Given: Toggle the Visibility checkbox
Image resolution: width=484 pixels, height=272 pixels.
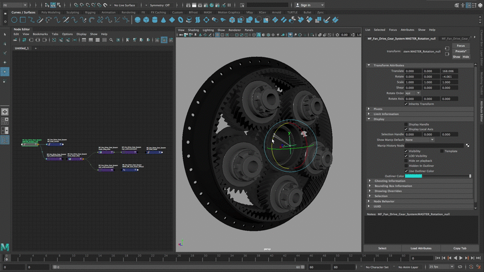Looking at the screenshot, I should tap(406, 151).
